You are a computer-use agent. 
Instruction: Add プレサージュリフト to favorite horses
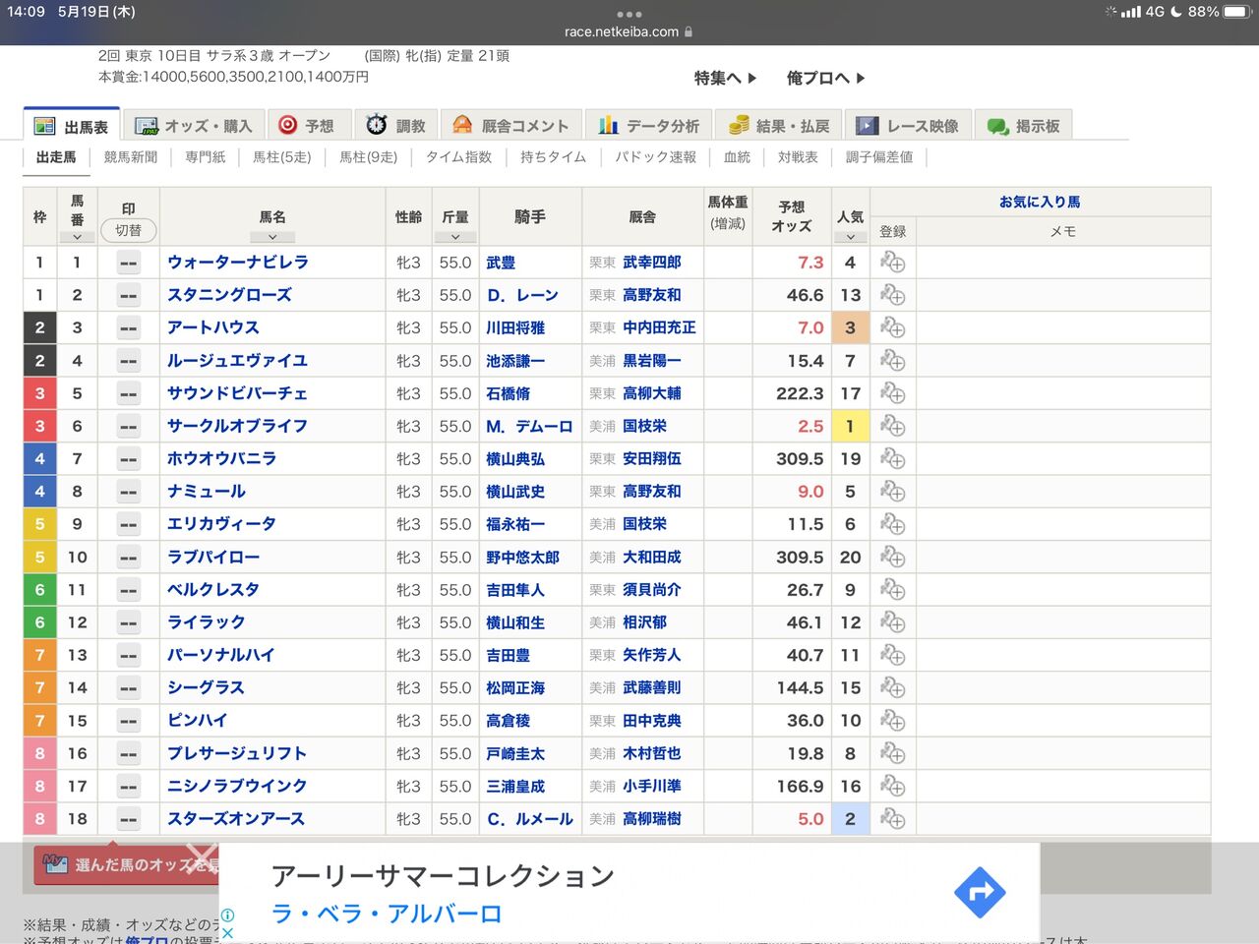pos(892,753)
